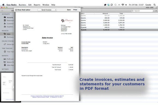Click the Print button

[75, 10]
